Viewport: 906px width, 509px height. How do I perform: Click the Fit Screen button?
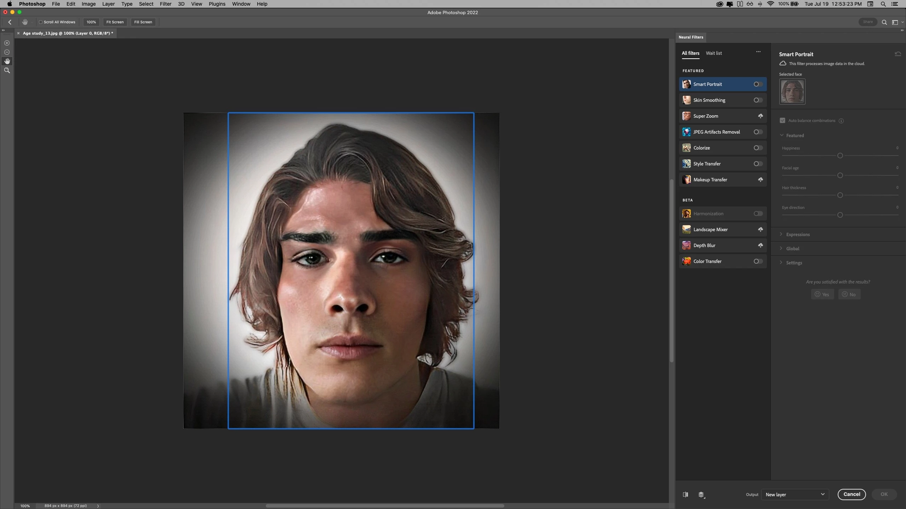tap(115, 22)
